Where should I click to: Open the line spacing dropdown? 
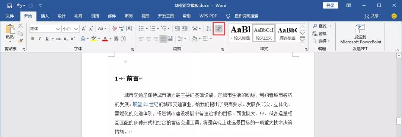(182, 39)
